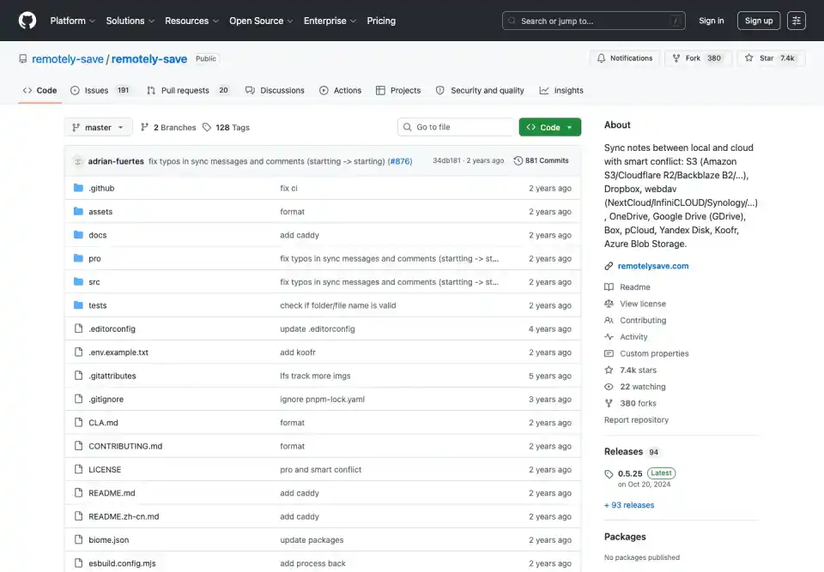Click the Custom properties icon
824x572 pixels.
pyautogui.click(x=609, y=353)
